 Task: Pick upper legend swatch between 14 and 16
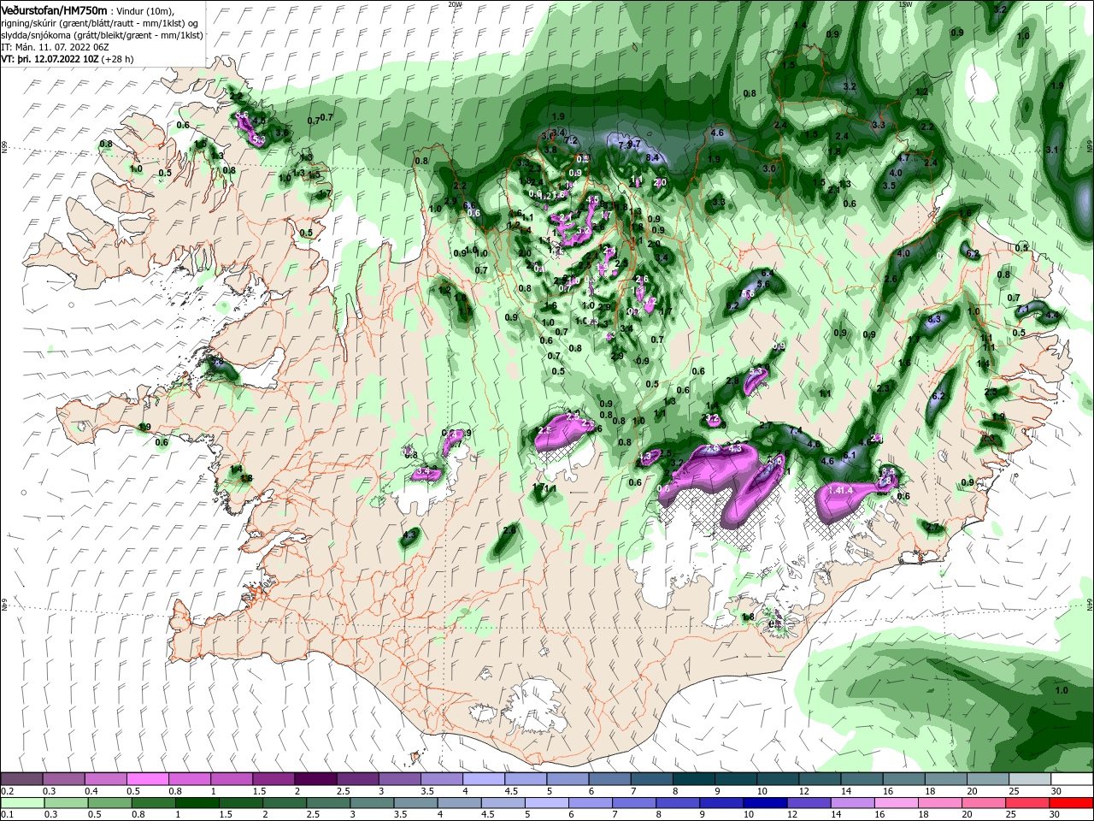[862, 779]
